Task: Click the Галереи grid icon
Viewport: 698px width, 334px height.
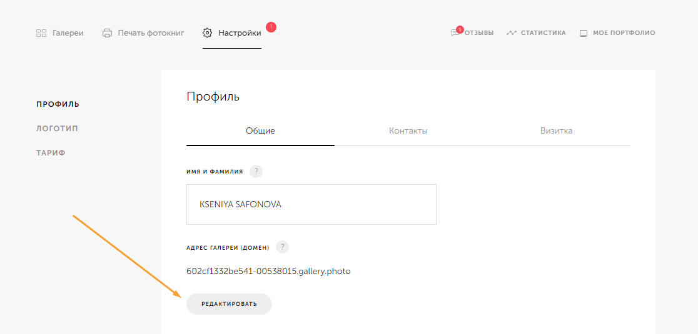Action: (41, 33)
